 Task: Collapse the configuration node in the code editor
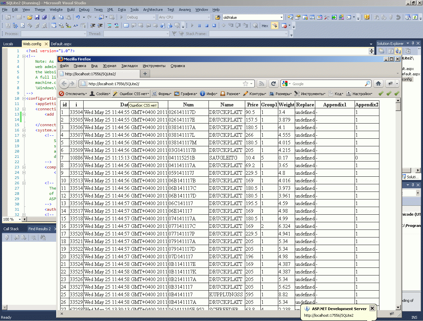click(x=24, y=98)
